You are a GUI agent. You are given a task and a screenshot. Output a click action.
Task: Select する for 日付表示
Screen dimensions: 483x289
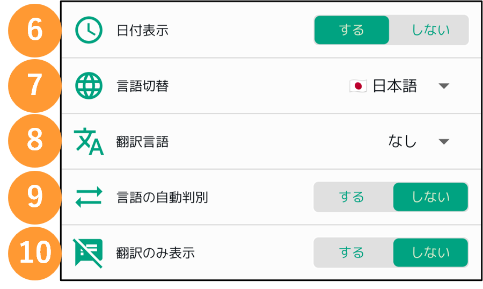(x=352, y=30)
